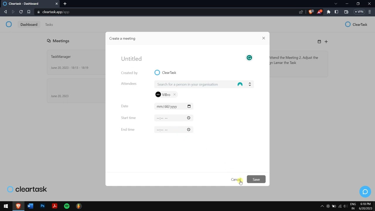Close the Create a meeting dialog
375x211 pixels.
pyautogui.click(x=264, y=38)
